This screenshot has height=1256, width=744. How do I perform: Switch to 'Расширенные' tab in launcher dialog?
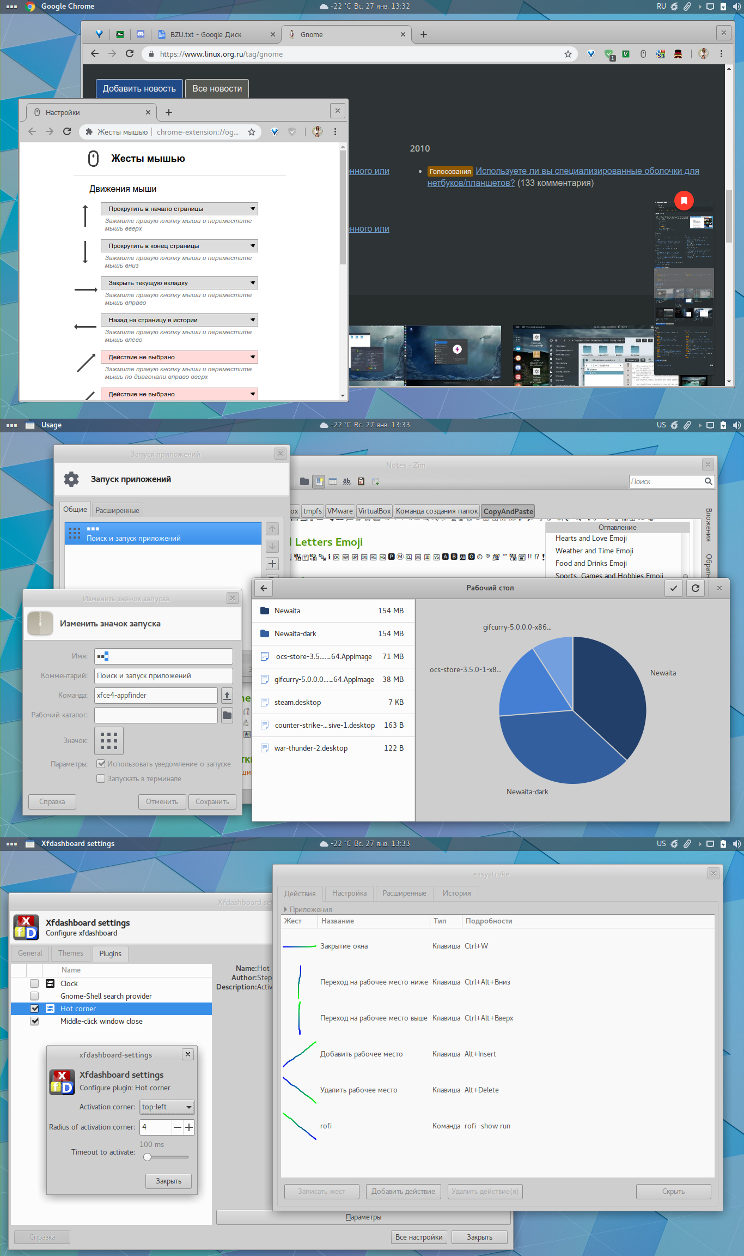[x=117, y=510]
